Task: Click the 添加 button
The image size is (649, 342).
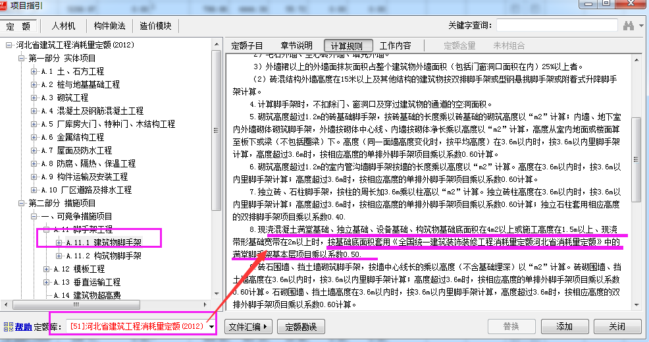Action: (x=565, y=327)
